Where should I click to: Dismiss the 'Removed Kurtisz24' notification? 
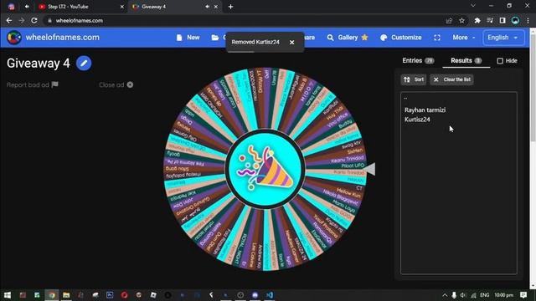292,43
